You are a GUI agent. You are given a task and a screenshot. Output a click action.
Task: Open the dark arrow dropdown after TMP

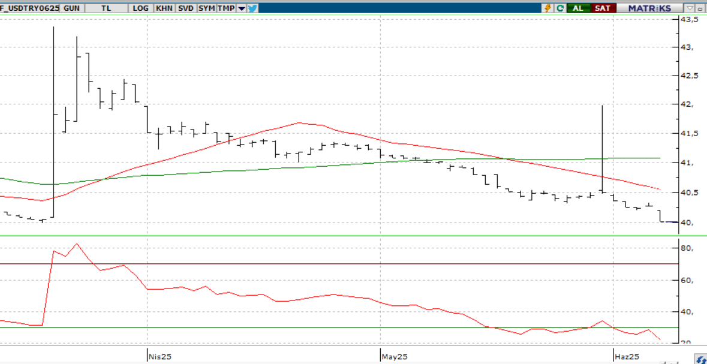(242, 8)
